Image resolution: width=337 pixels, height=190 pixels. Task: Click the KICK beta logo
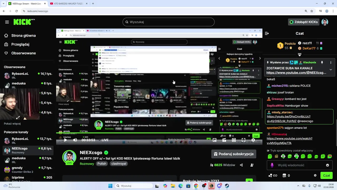[24, 22]
